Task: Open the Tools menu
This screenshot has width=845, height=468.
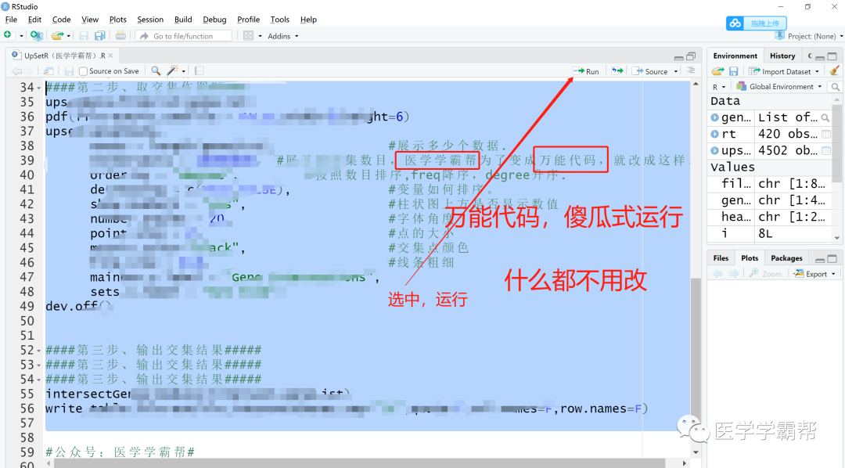Action: pyautogui.click(x=279, y=20)
